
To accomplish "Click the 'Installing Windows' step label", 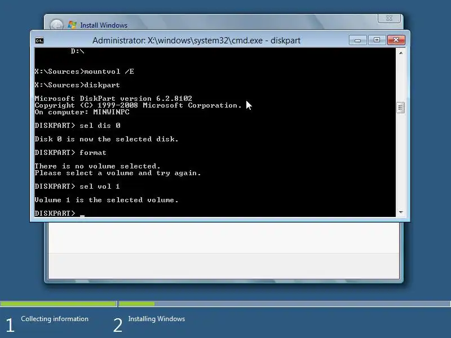I will click(157, 319).
